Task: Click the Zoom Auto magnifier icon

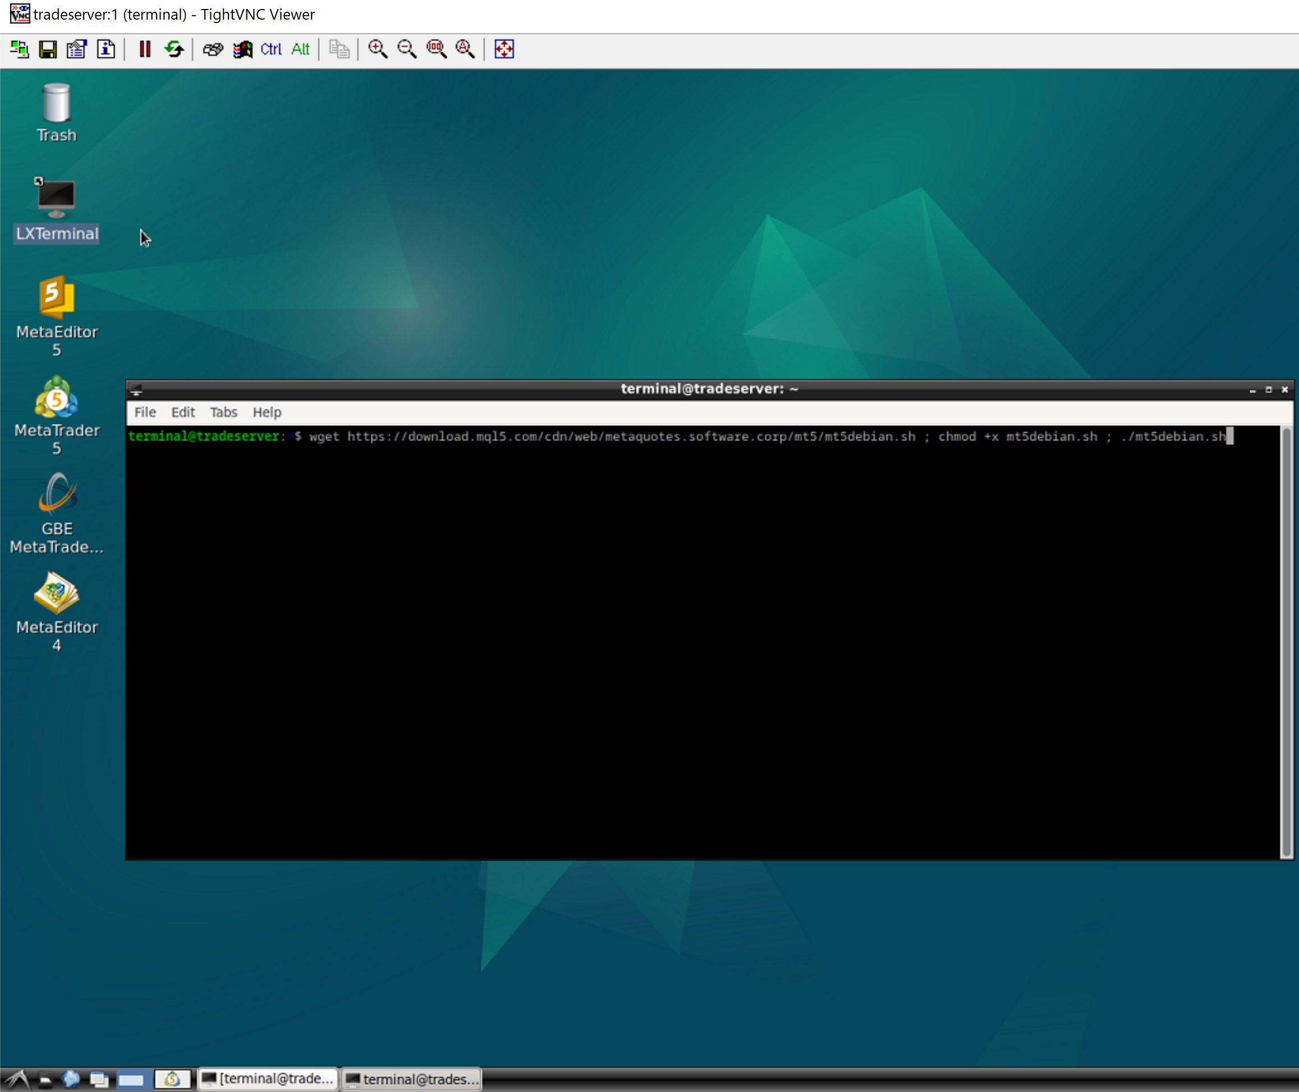Action: pos(465,49)
